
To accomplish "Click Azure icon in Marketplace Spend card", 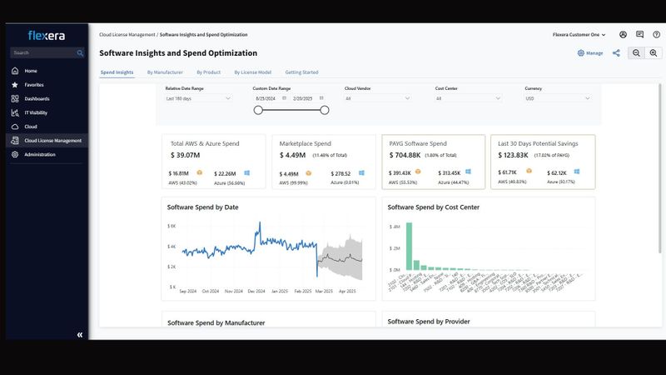I will point(361,172).
